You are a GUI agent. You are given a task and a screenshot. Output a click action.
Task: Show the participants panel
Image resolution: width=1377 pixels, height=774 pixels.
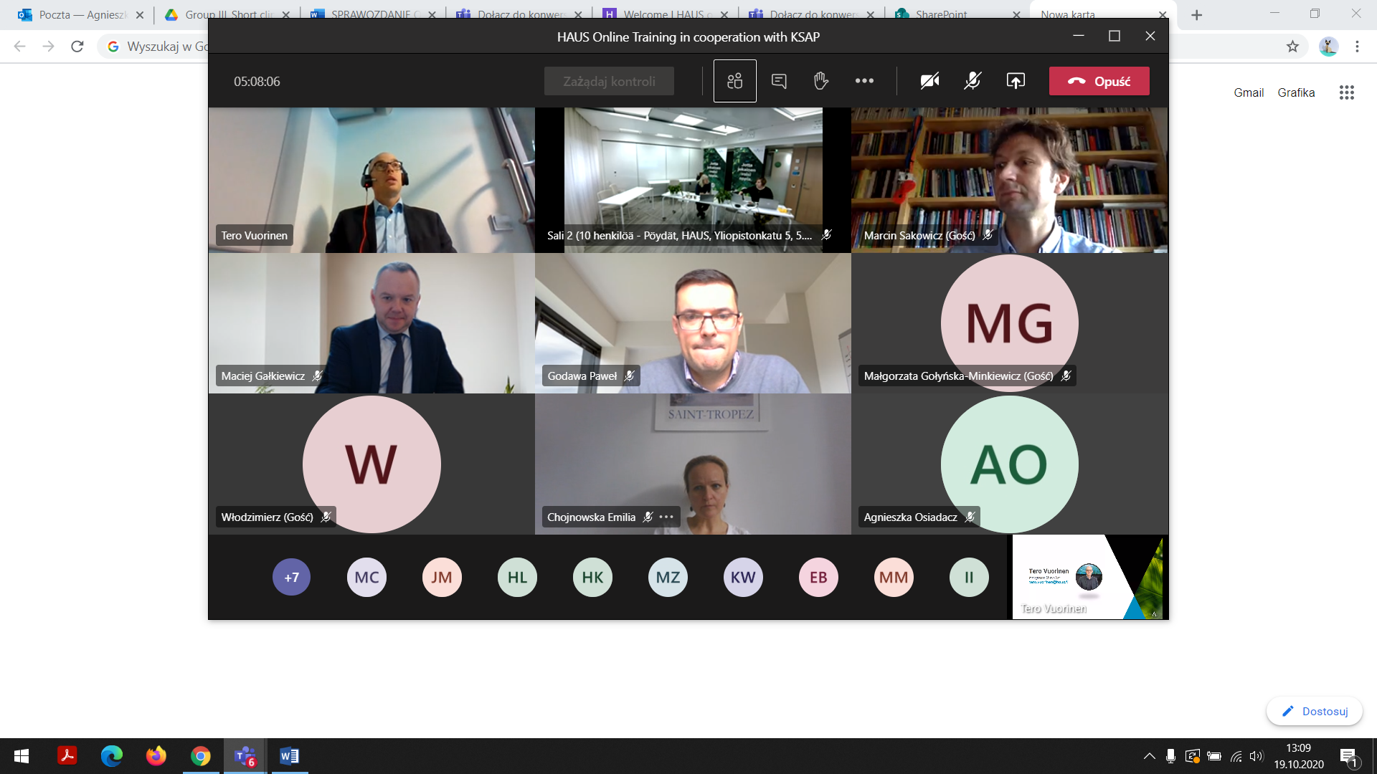734,81
